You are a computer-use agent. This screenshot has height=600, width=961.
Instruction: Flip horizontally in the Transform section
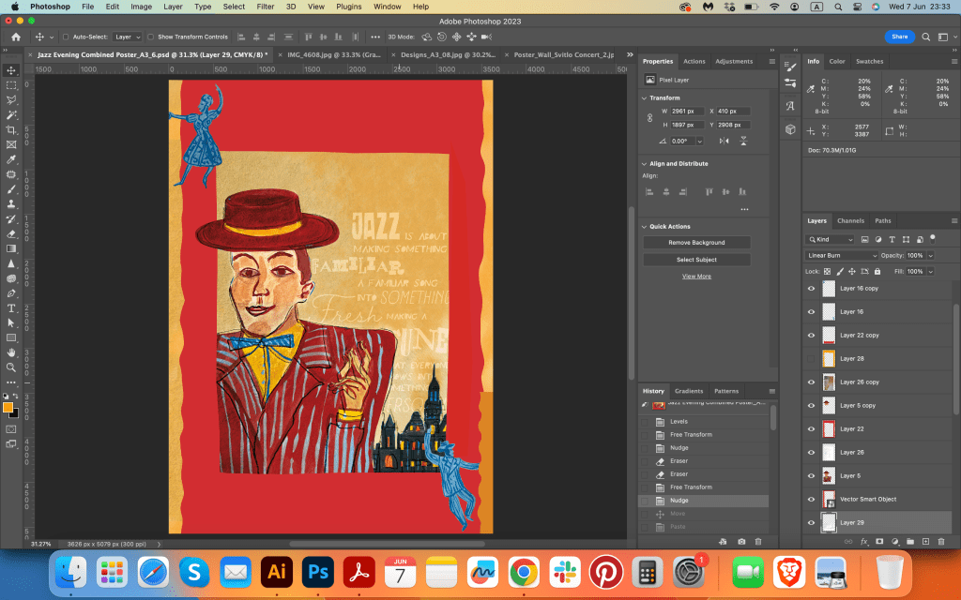tap(724, 141)
